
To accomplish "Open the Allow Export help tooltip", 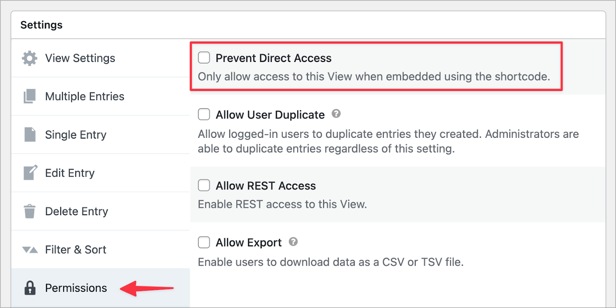I will [x=293, y=241].
